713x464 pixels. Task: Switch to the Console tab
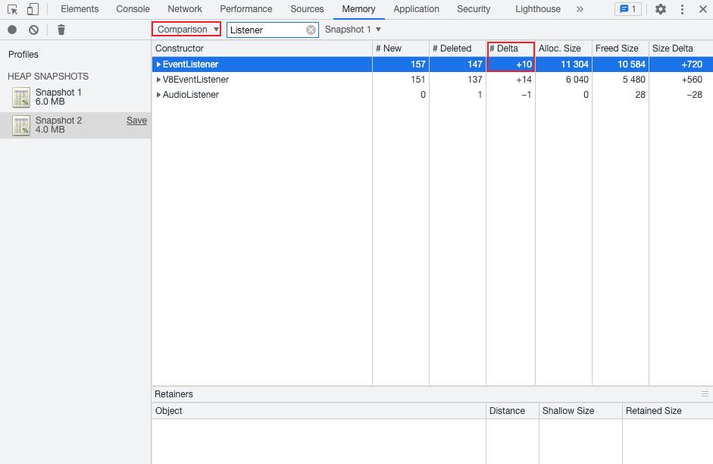tap(133, 9)
